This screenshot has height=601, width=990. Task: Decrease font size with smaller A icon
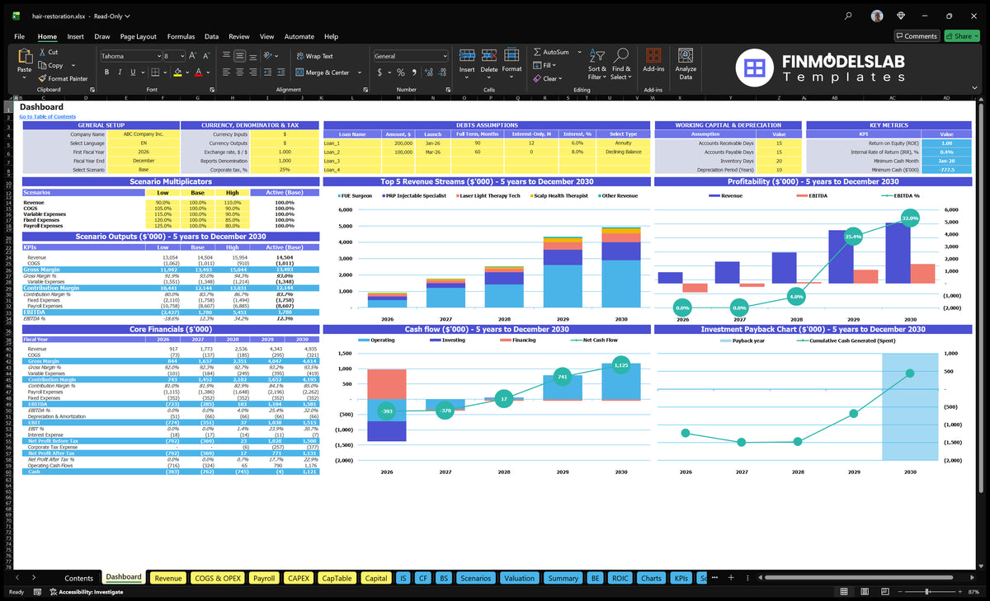tap(205, 56)
